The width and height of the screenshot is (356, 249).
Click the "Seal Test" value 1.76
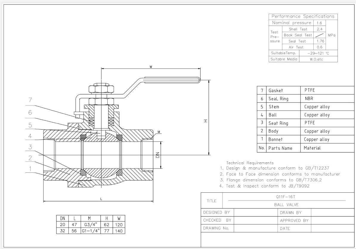click(x=320, y=41)
